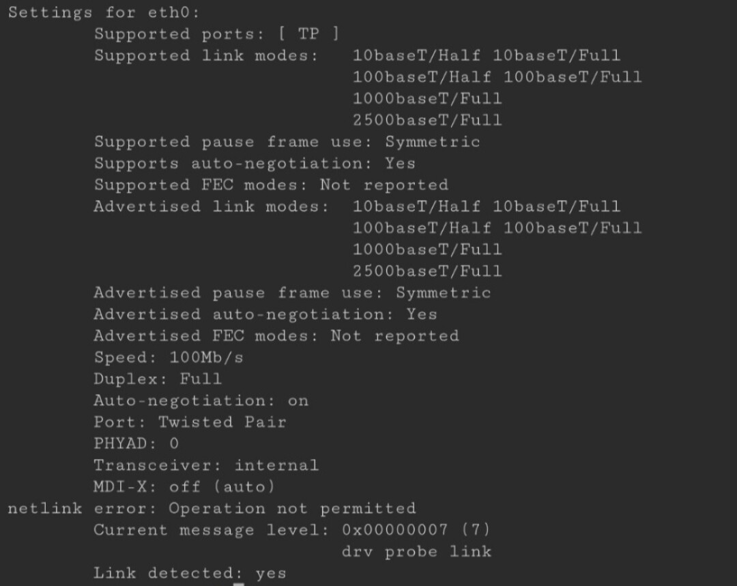Click the "Advertised FEC modes: Not reported" line
This screenshot has width=737, height=586.
tap(276, 336)
